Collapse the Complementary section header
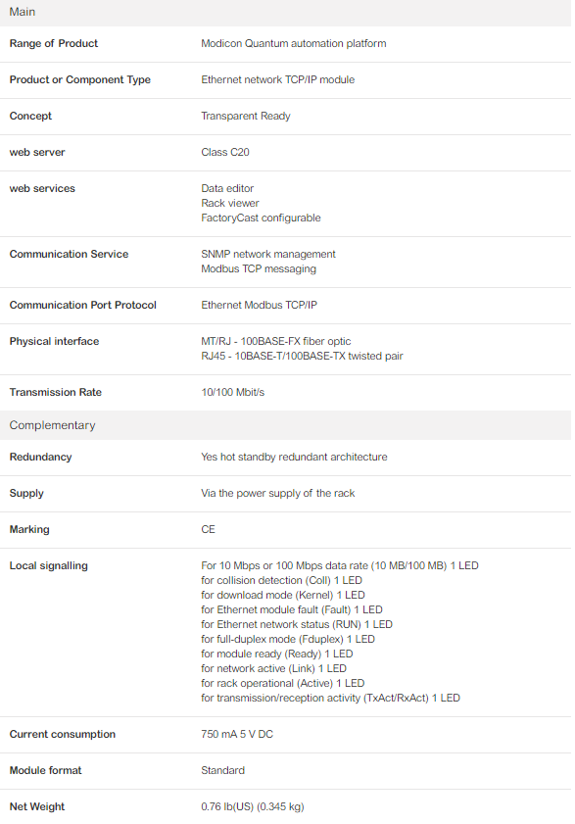This screenshot has height=824, width=575. 285,425
